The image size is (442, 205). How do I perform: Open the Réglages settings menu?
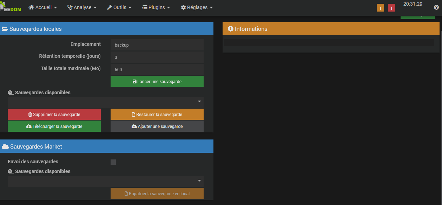coord(197,7)
